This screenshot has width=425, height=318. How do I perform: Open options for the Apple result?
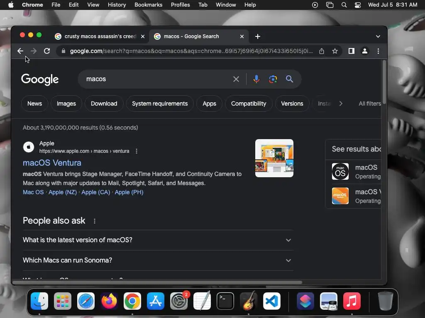click(136, 151)
